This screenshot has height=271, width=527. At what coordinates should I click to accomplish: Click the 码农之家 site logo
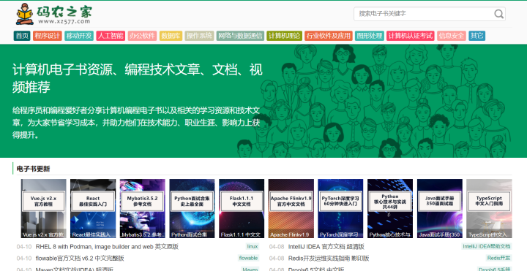pyautogui.click(x=53, y=14)
